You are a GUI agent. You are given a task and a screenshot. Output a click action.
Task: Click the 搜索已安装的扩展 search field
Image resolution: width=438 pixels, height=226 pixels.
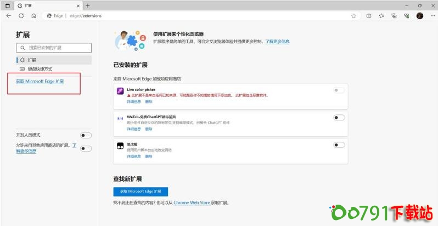click(x=54, y=48)
